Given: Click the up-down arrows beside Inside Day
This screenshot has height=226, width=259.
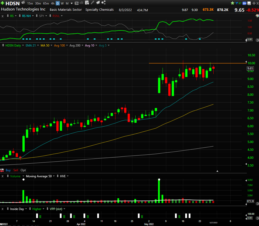Looking at the screenshot, I should point(8,209).
